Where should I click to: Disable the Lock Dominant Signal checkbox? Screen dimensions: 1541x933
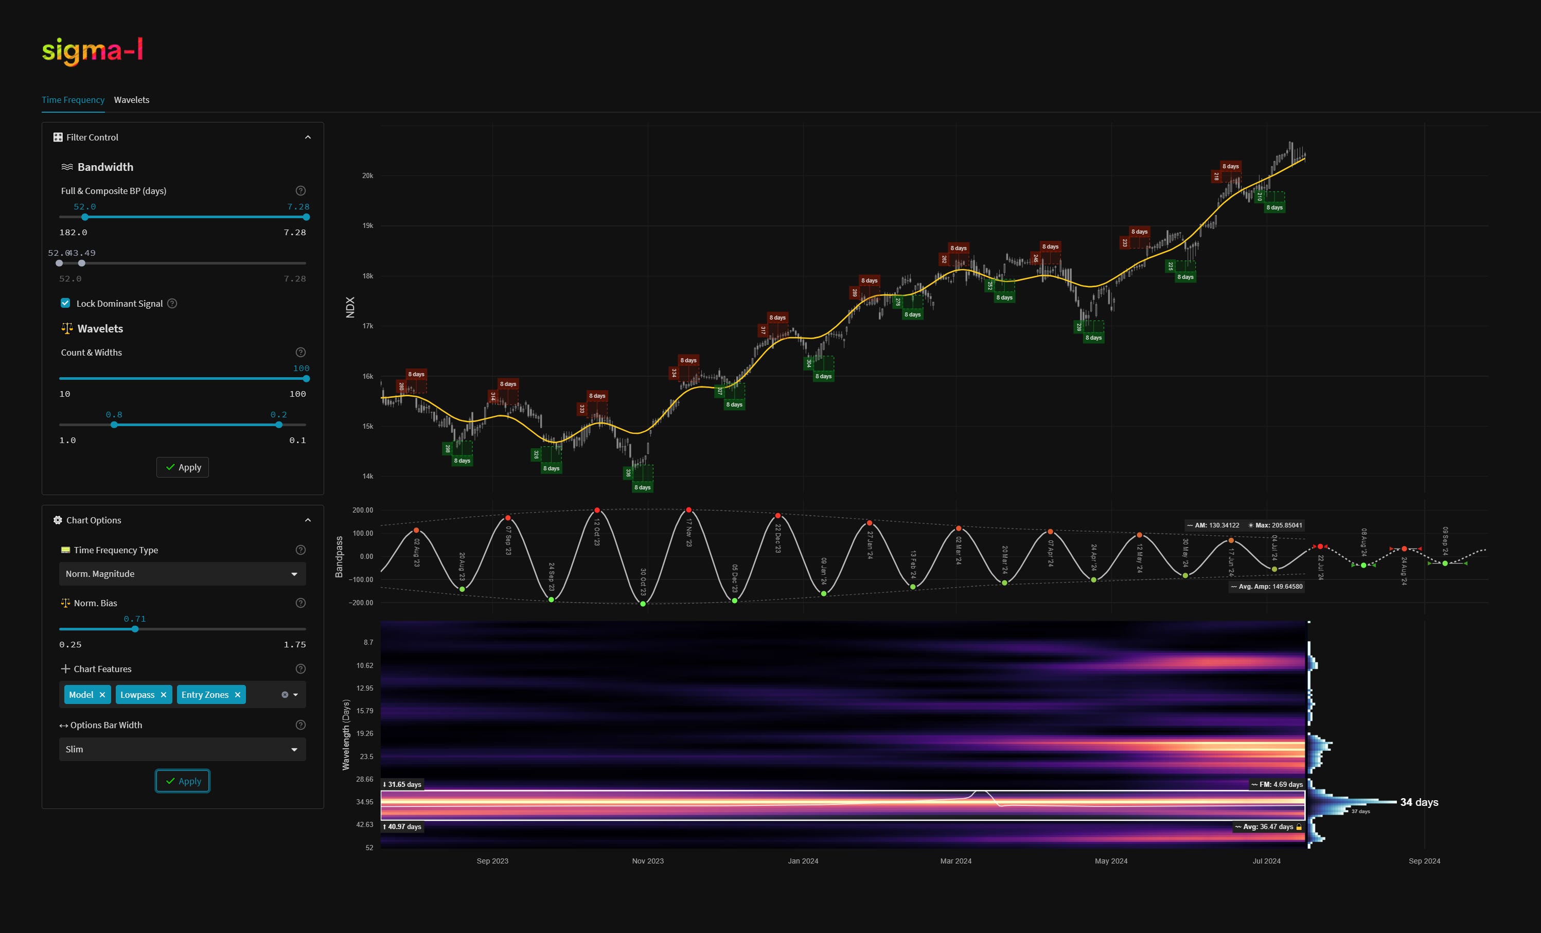(65, 303)
